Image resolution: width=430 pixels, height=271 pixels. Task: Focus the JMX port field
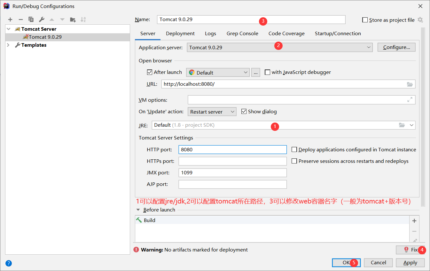233,173
